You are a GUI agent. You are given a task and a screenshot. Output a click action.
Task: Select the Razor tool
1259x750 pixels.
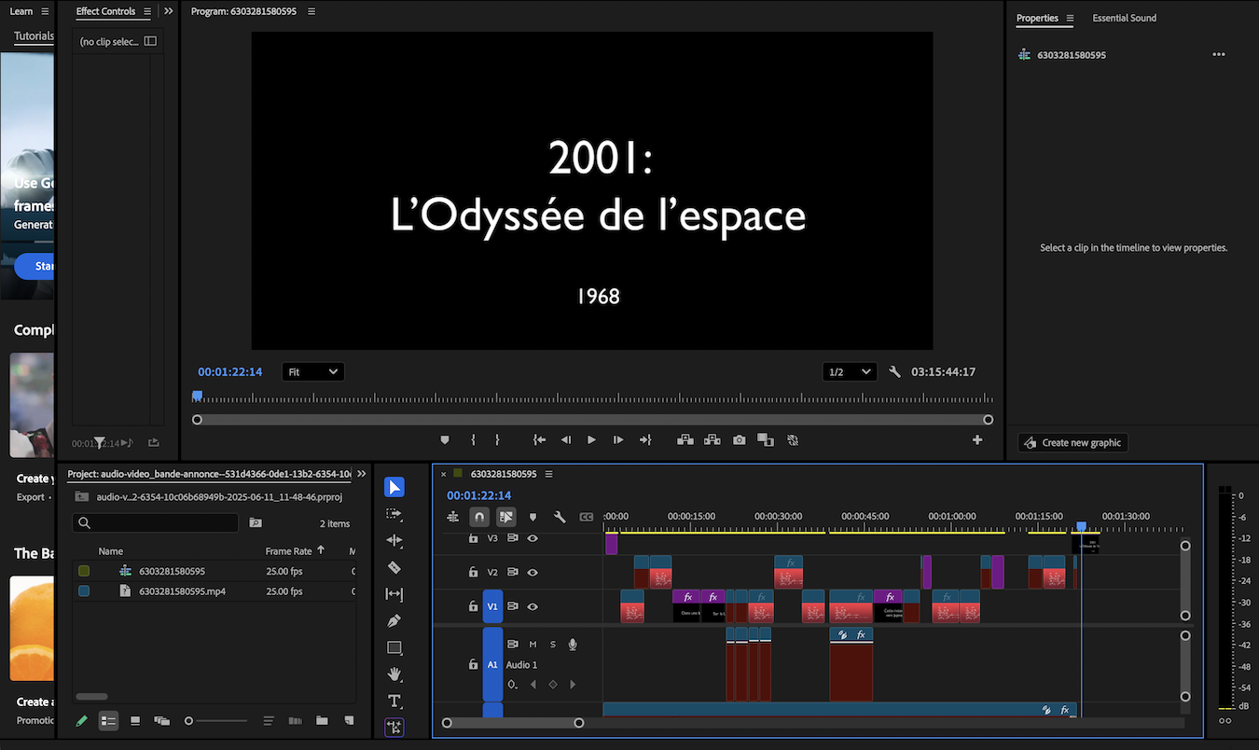tap(394, 567)
